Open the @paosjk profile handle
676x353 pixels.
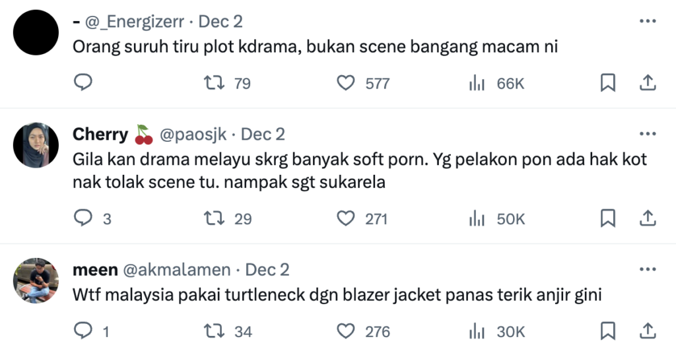point(193,135)
